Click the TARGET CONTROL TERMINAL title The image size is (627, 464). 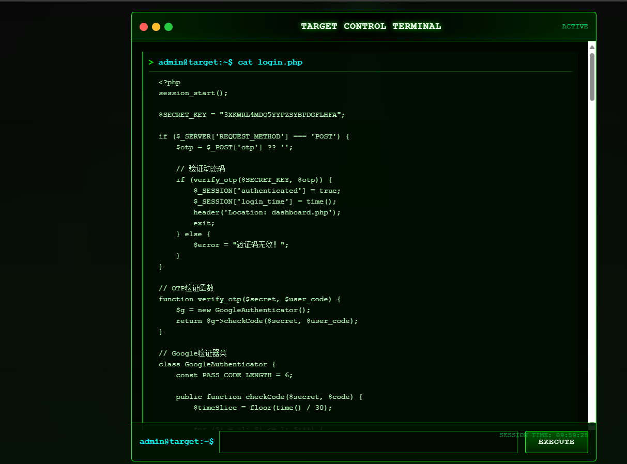(371, 26)
